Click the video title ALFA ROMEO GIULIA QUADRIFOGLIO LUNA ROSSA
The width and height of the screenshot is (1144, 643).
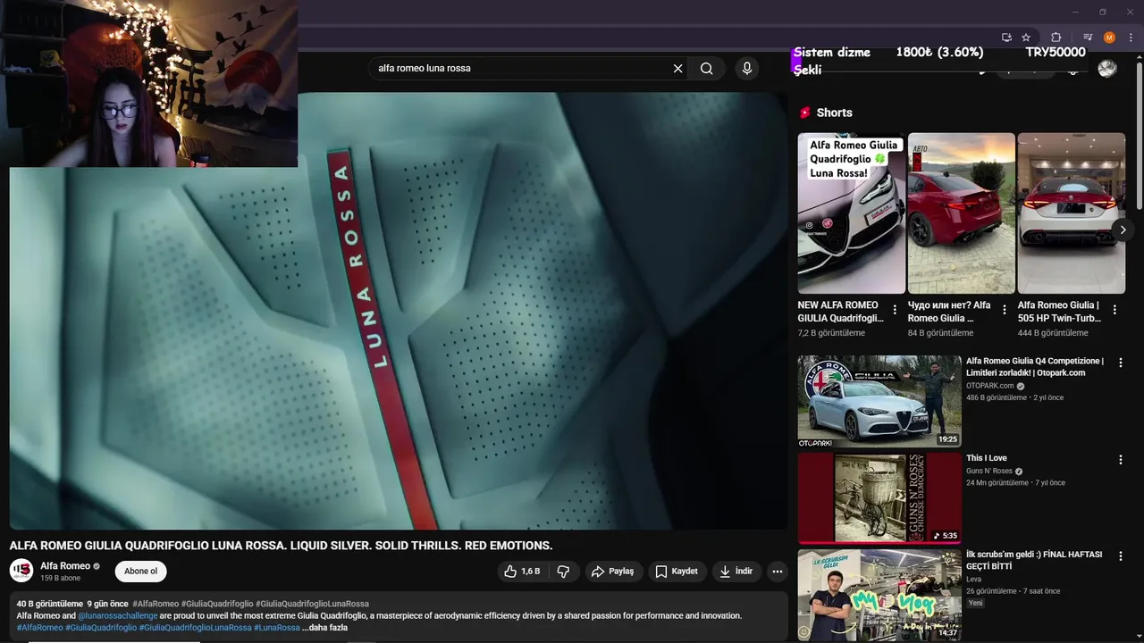point(281,546)
